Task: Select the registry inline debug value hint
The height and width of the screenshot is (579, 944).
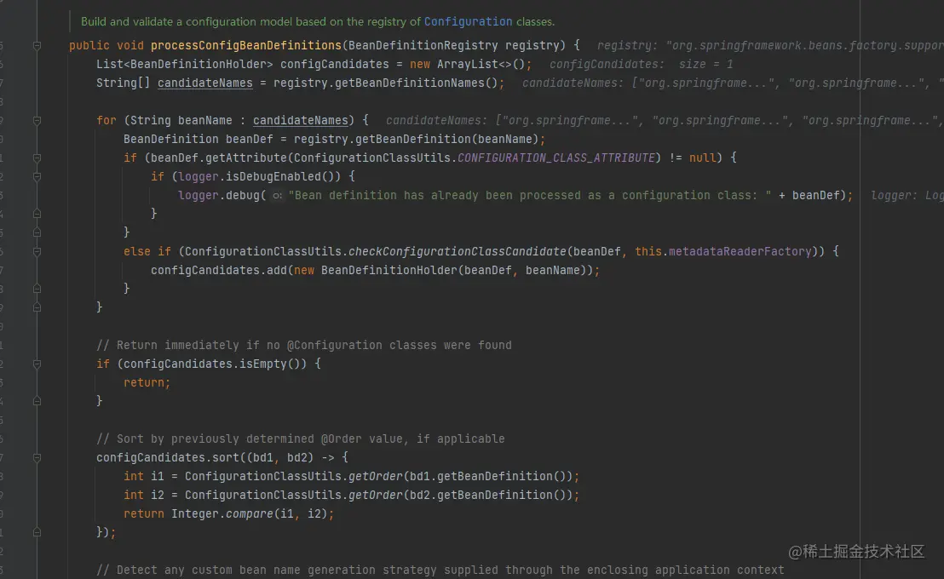Action: click(770, 46)
